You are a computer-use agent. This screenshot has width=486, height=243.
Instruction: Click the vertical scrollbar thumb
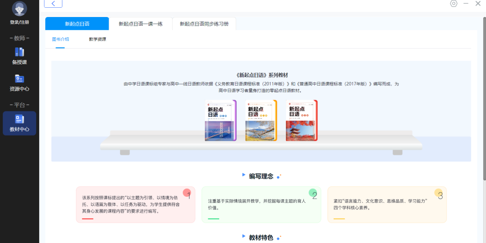(x=484, y=97)
